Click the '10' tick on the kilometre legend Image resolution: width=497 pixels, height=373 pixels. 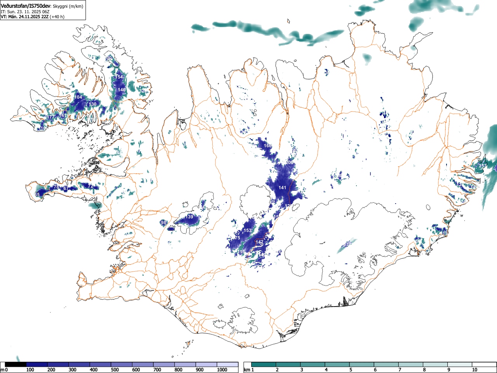tap(474, 370)
